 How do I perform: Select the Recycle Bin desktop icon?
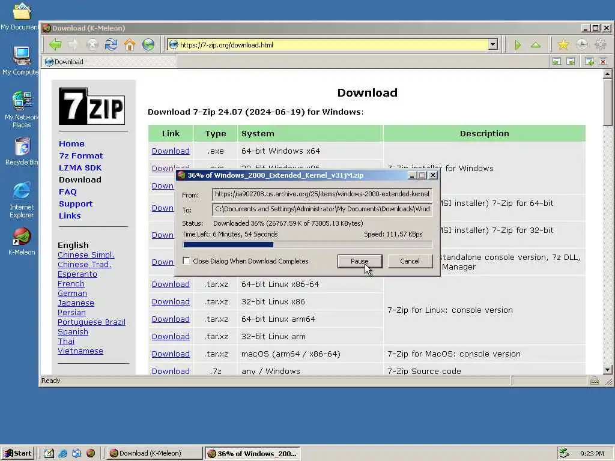click(22, 151)
